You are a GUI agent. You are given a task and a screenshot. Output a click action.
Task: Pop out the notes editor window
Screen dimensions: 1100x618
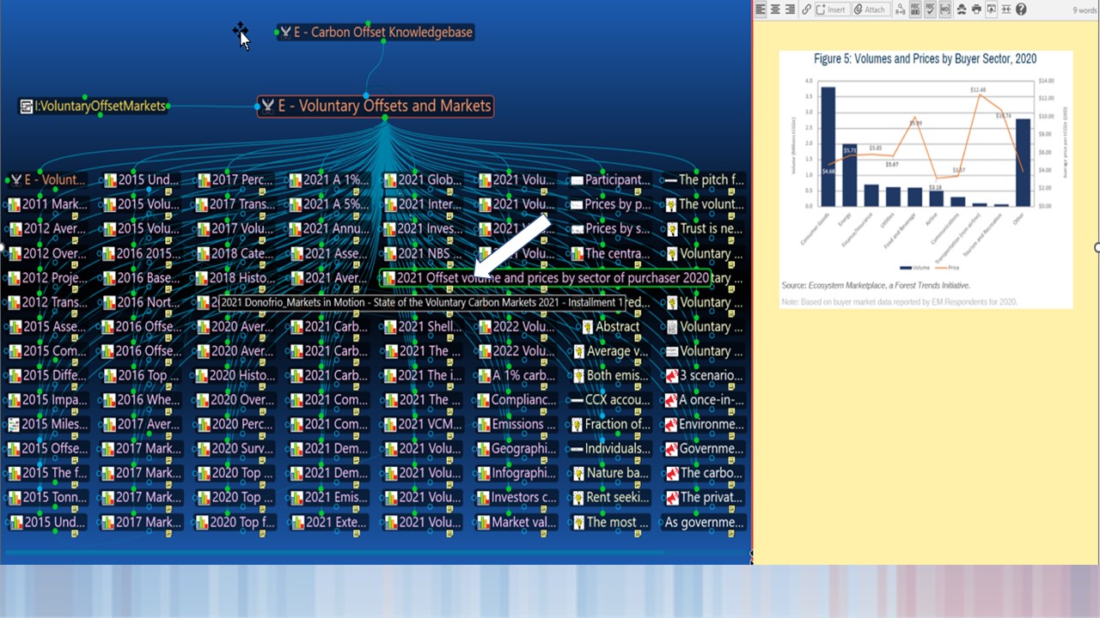(991, 9)
